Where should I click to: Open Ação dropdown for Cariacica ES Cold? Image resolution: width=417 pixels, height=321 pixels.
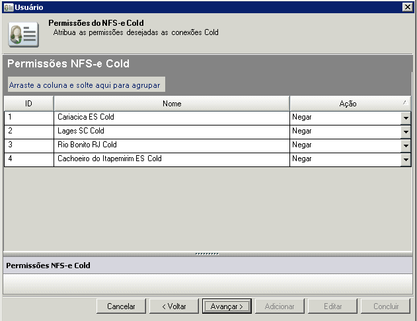click(406, 118)
